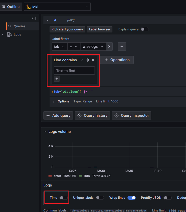This screenshot has width=186, height=212.
Task: Toggle Prettify JSON switch
Action: point(167,198)
